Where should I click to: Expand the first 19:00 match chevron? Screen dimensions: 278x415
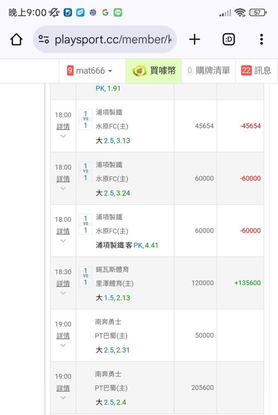point(63,345)
